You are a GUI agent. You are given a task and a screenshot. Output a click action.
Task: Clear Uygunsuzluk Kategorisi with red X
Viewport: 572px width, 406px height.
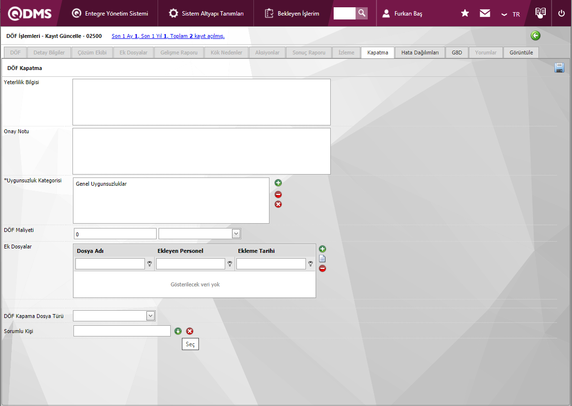[x=278, y=204]
